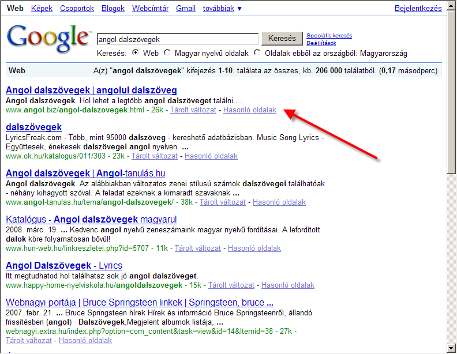457x354 pixels.
Task: Open Webcímtár from the top navigation
Action: (151, 9)
